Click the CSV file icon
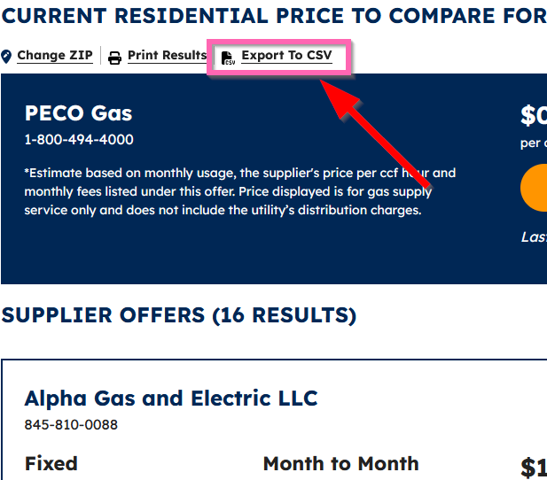The width and height of the screenshot is (547, 480). click(229, 58)
